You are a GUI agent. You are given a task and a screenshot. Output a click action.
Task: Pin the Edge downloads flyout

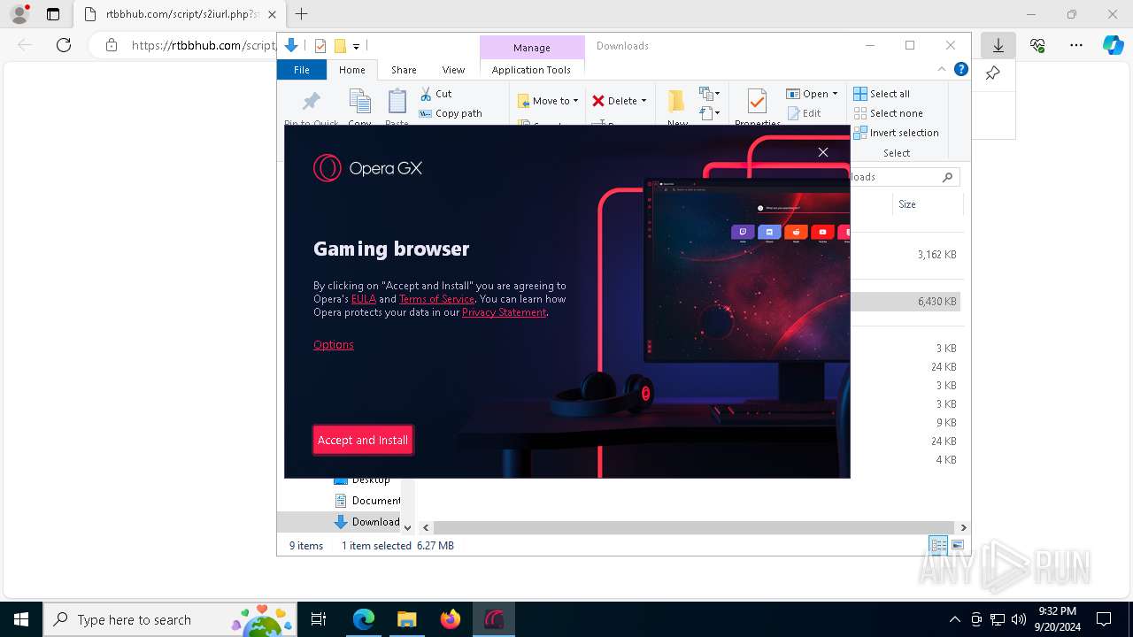coord(993,73)
